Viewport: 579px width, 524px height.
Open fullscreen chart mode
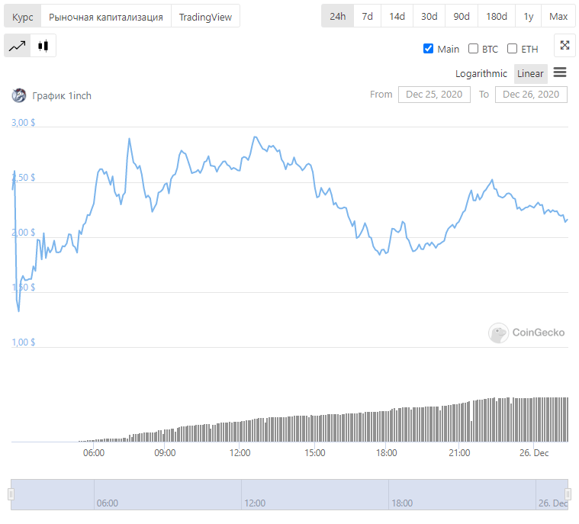click(565, 46)
